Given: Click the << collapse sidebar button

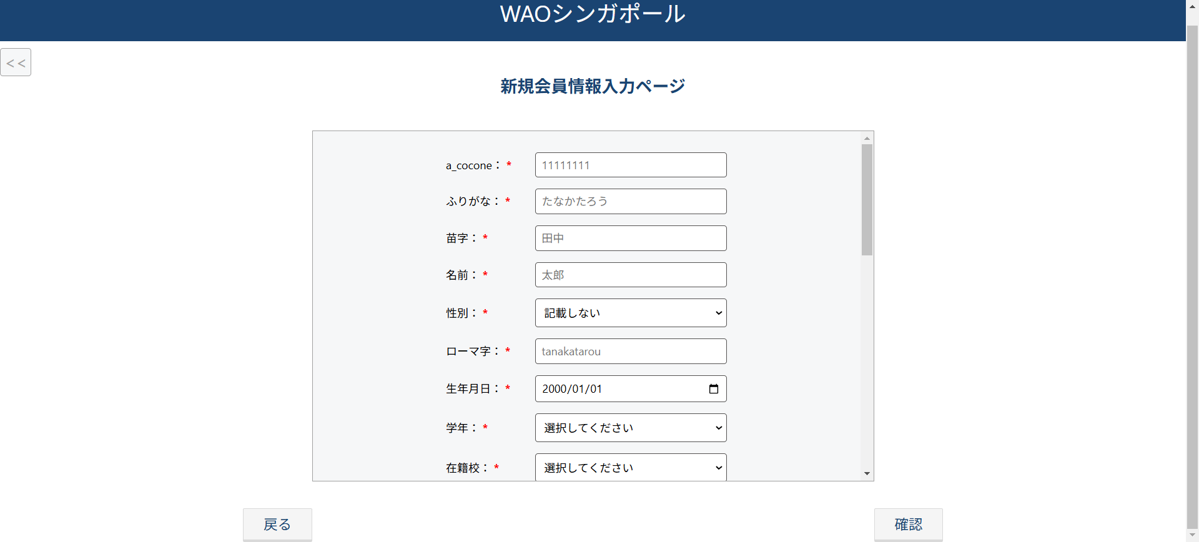Looking at the screenshot, I should [x=16, y=62].
